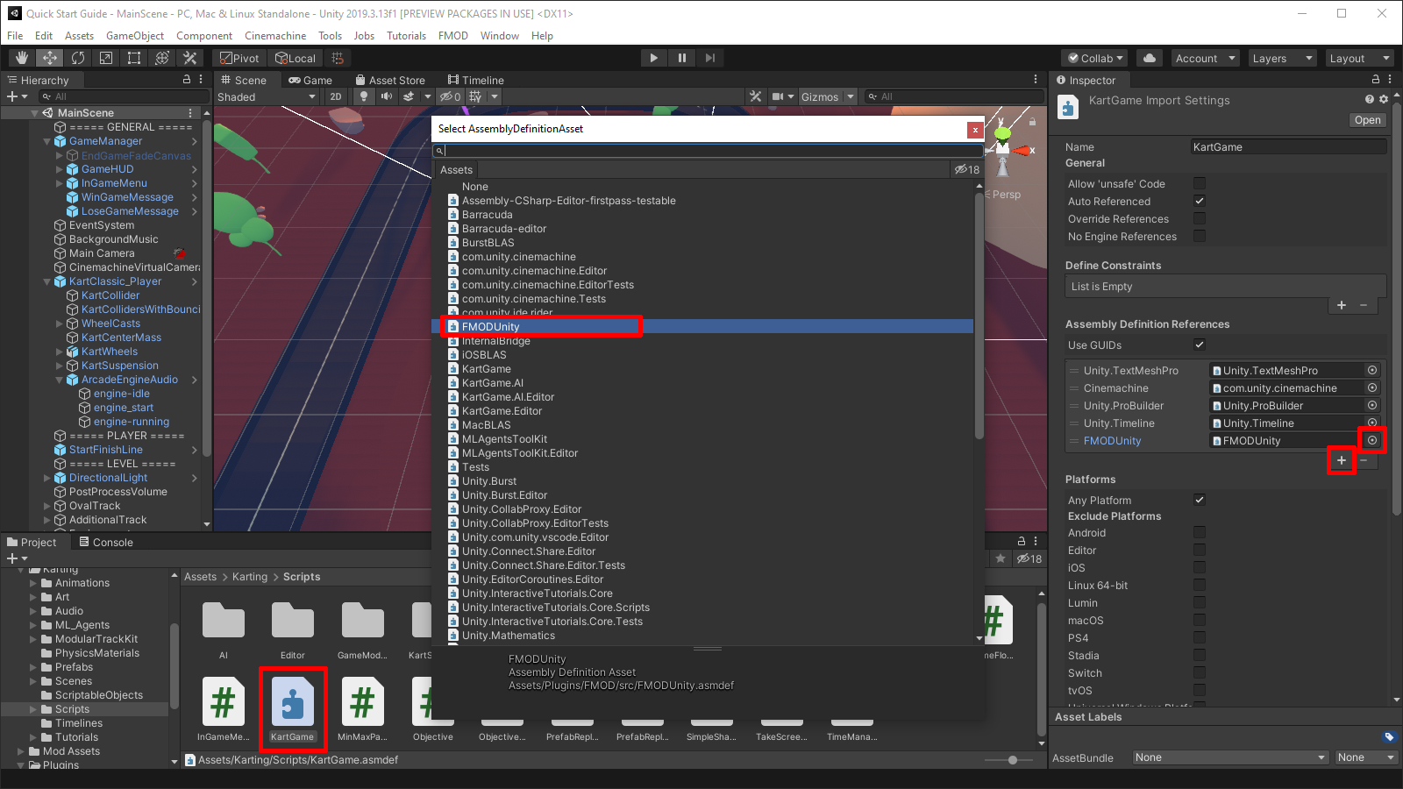Activate the Hand tool
Viewport: 1403px width, 789px height.
[21, 58]
